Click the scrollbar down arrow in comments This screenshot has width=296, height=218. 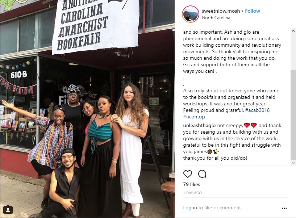293,163
